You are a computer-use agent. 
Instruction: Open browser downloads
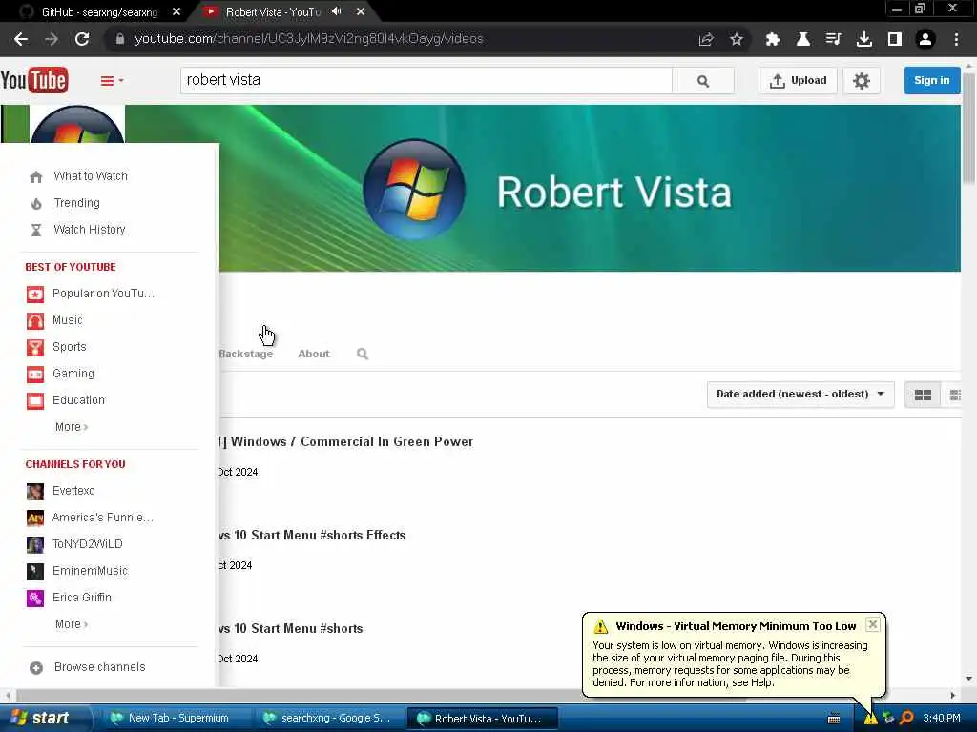point(864,39)
